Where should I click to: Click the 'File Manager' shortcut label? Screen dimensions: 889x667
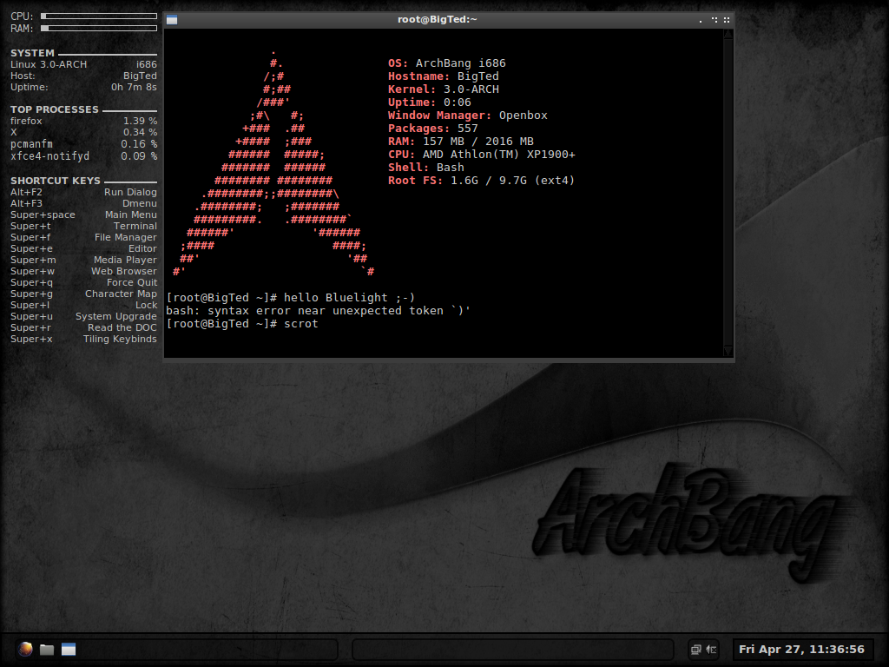126,238
